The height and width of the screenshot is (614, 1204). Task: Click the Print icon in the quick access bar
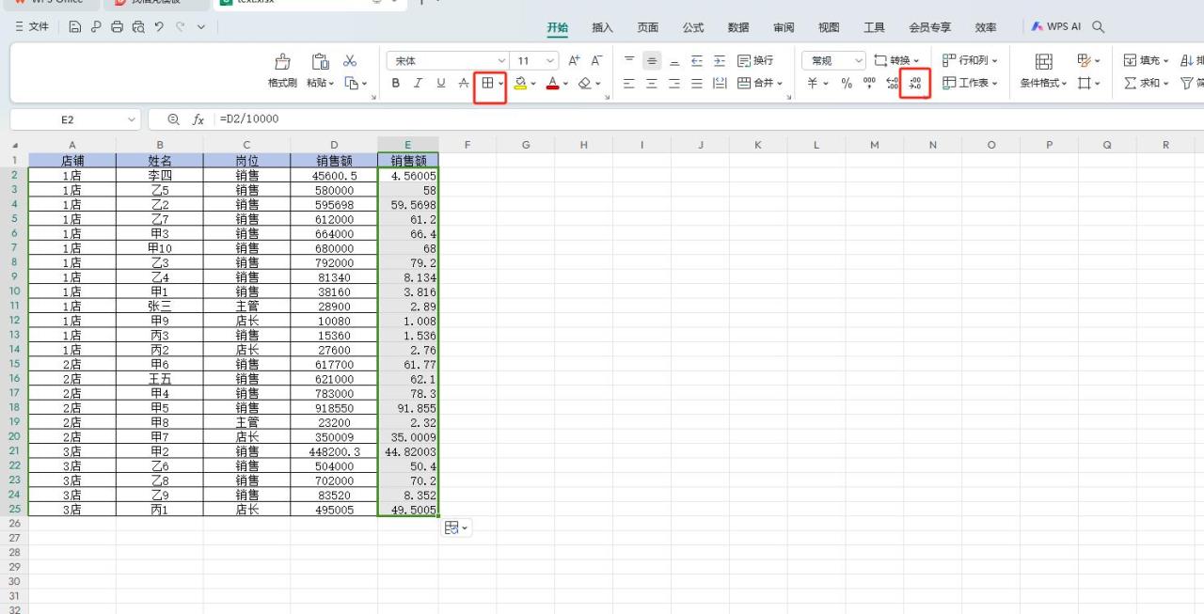(x=118, y=27)
